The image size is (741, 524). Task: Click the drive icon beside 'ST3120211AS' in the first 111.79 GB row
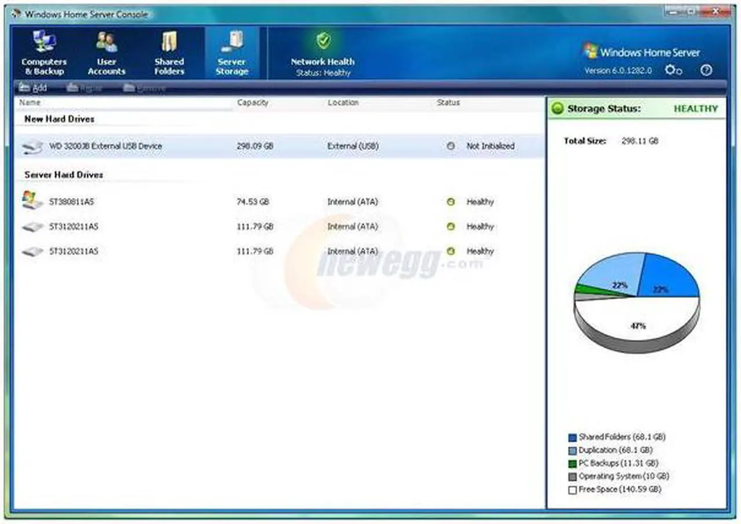coord(32,227)
